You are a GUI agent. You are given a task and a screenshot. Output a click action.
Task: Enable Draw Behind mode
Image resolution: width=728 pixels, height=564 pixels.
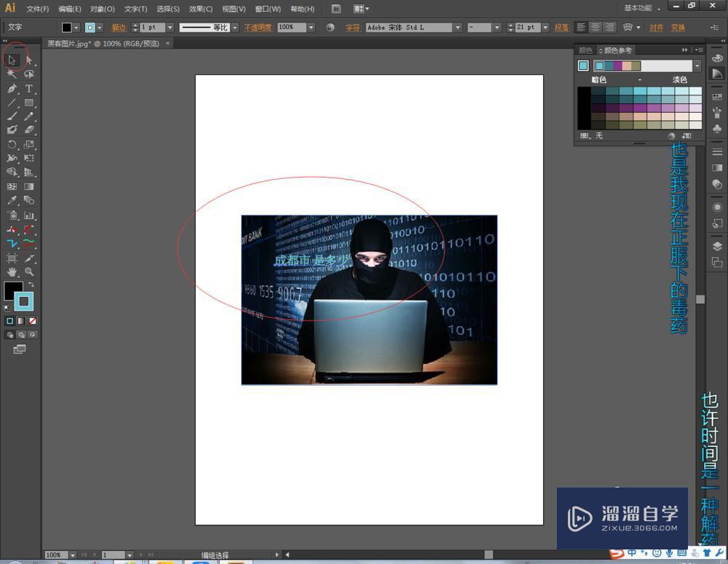coord(21,335)
